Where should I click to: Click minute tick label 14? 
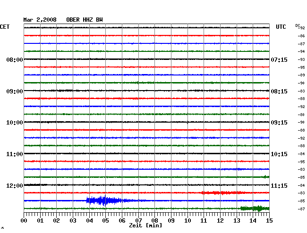pos(253,221)
